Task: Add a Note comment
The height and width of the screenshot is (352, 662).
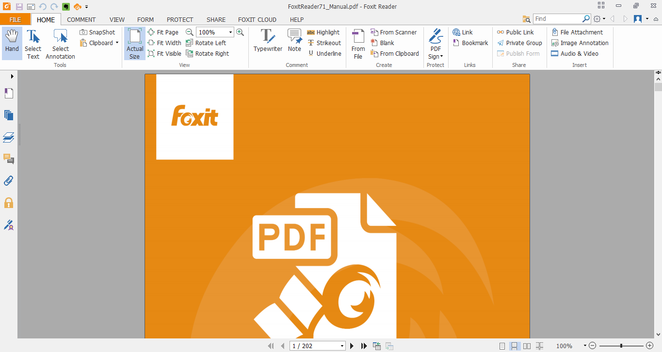Action: pyautogui.click(x=294, y=41)
